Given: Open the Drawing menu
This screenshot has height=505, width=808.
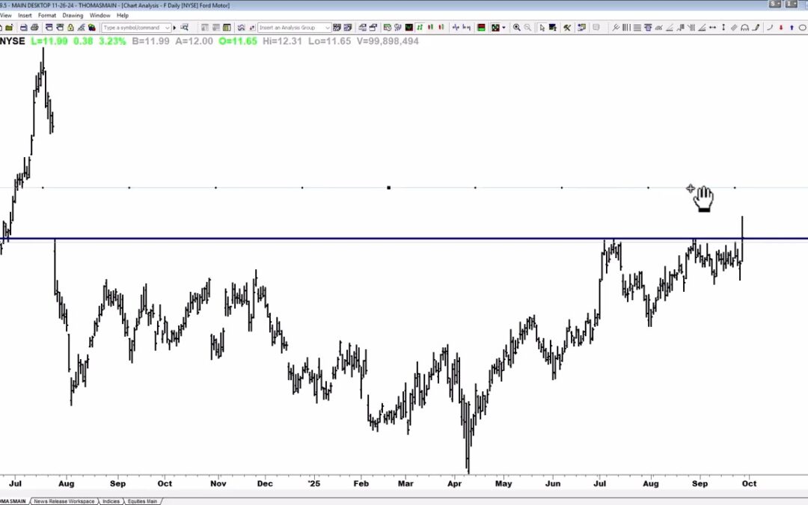Looking at the screenshot, I should point(73,15).
